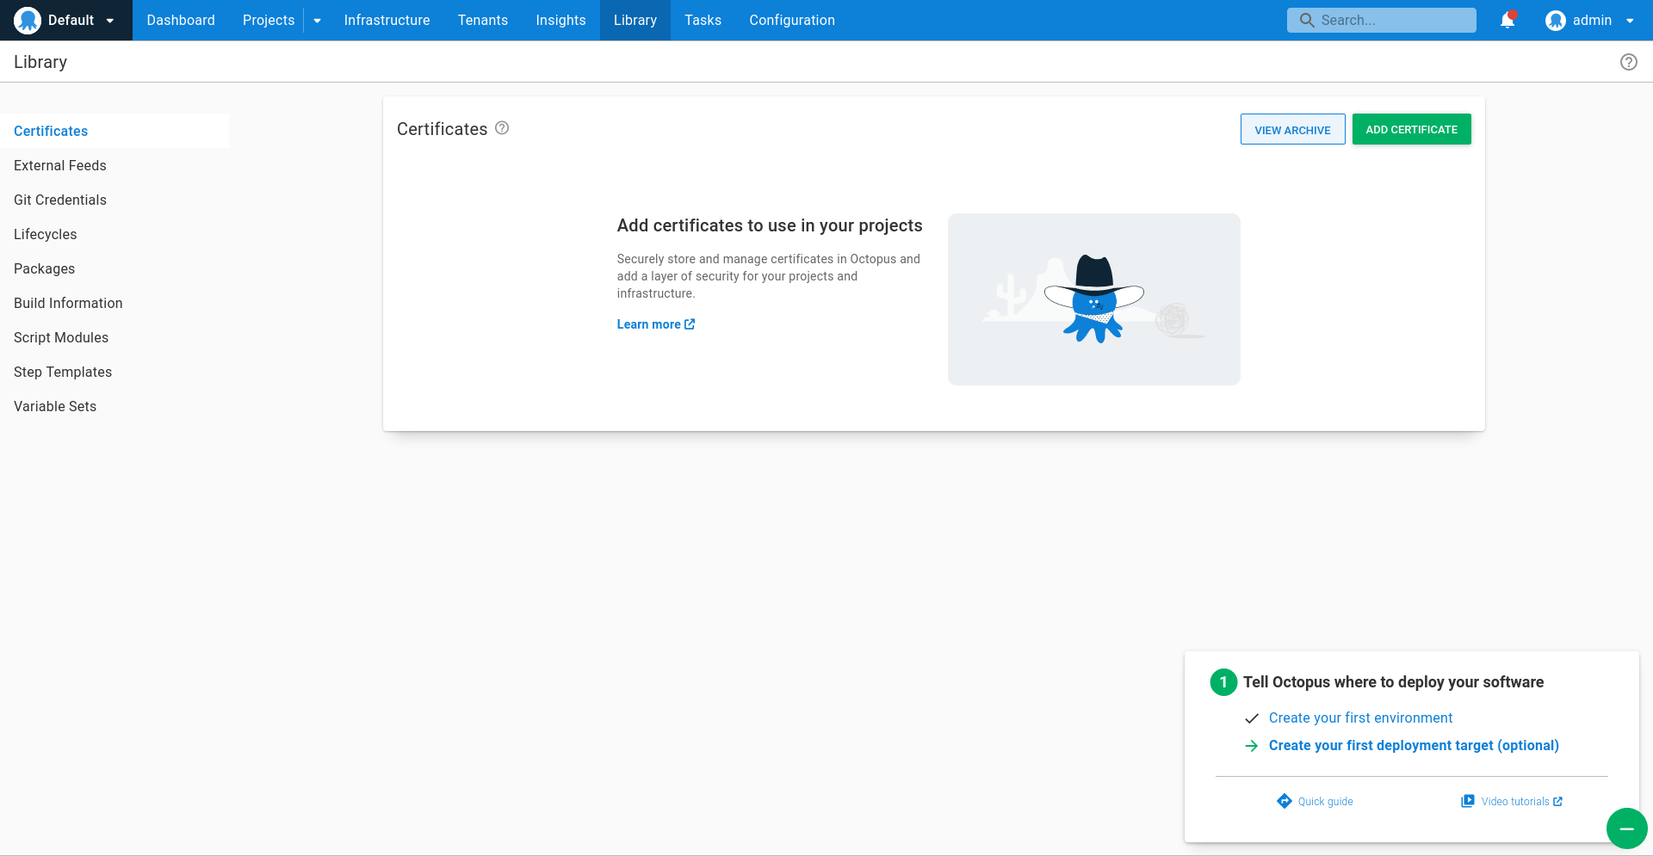Click the Video tutorials external link icon
The height and width of the screenshot is (856, 1653).
point(1557,802)
